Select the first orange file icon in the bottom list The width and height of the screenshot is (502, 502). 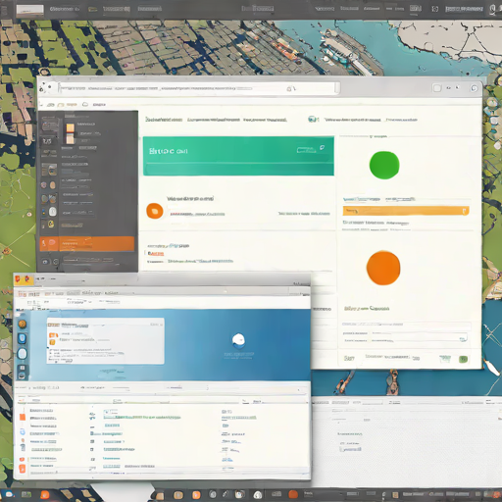pos(23,417)
